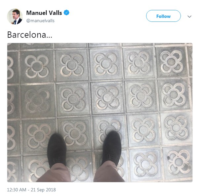Follow the @manuelvalls account
This screenshot has height=196, width=200.
click(163, 16)
